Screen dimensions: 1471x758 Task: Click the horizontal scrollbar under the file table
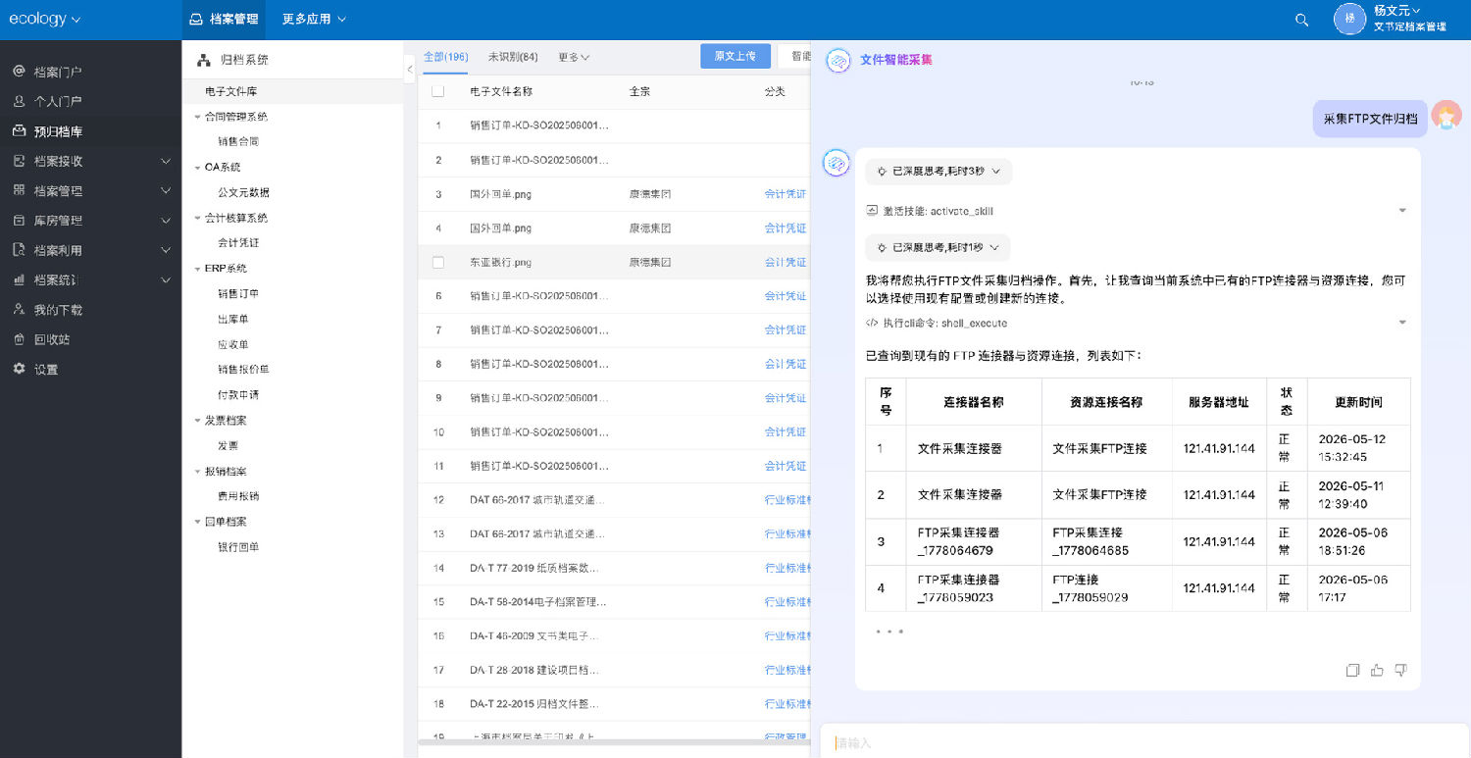(614, 742)
